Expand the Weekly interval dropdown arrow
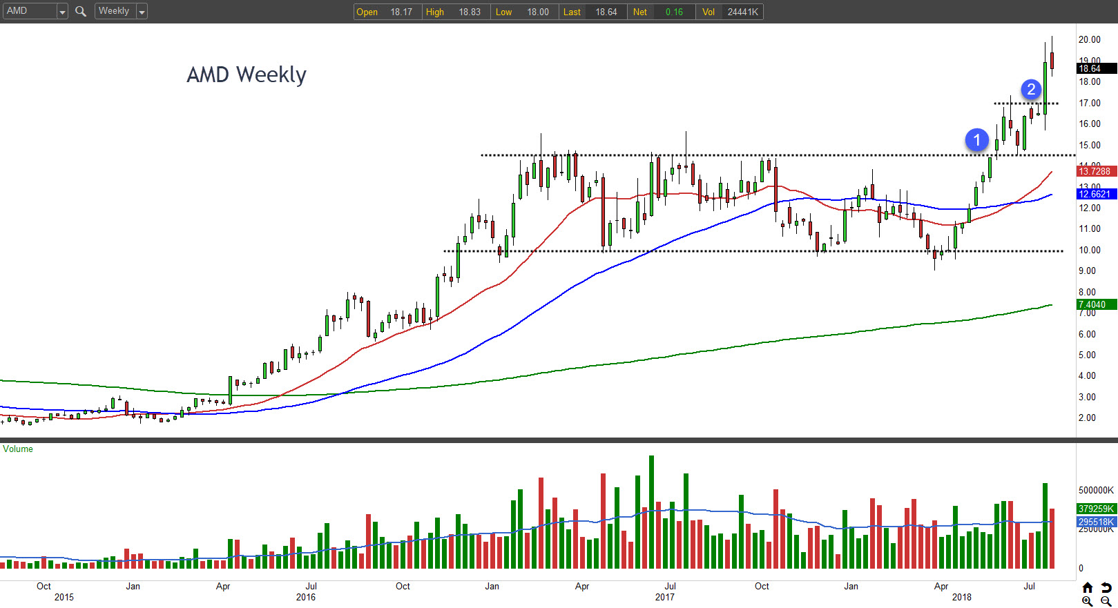Viewport: 1118px width, 608px height. tap(142, 12)
